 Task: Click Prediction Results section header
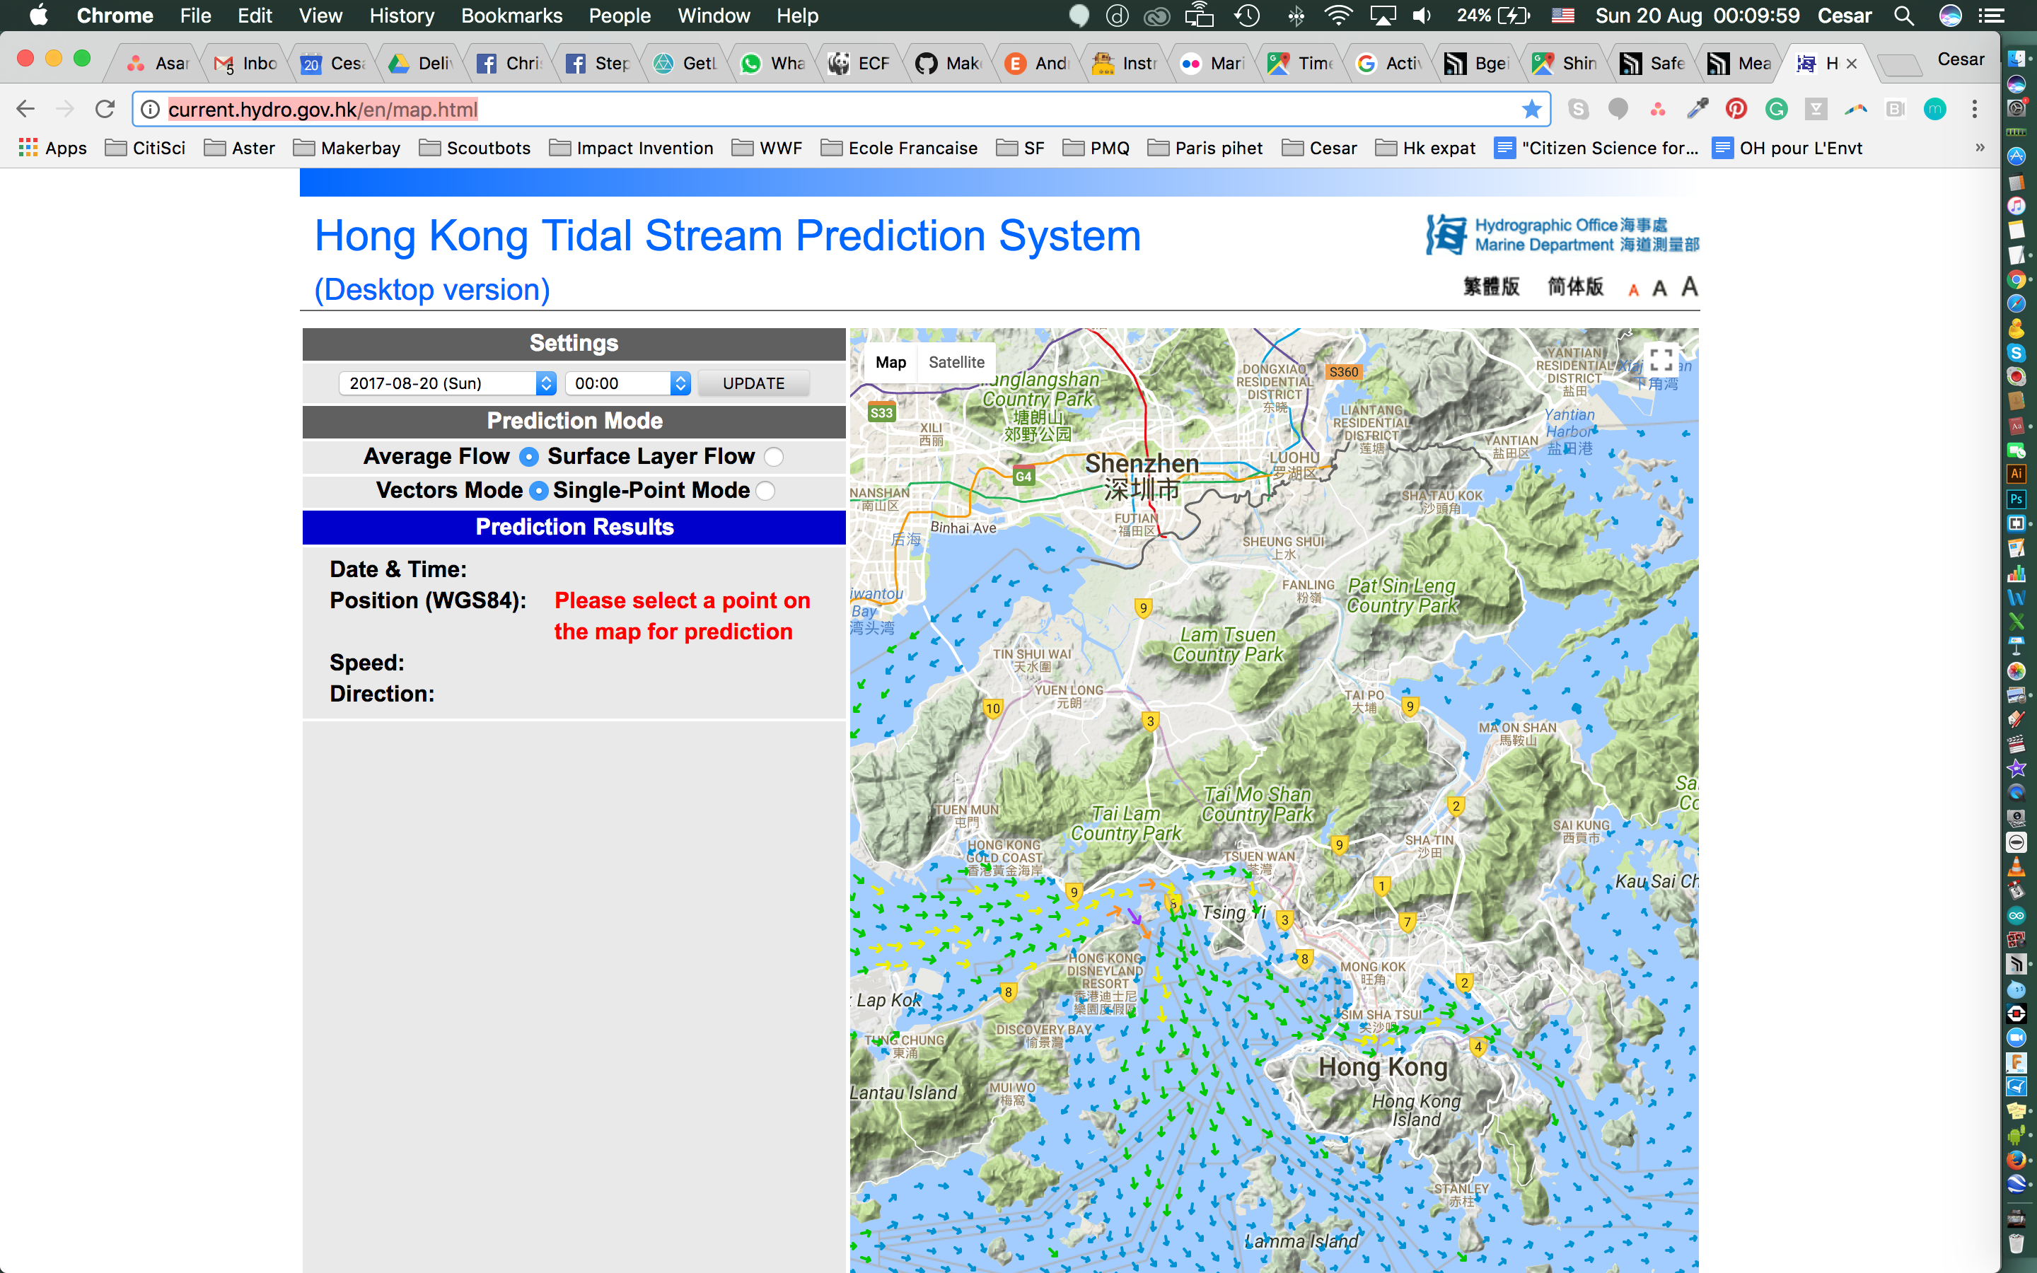tap(574, 526)
